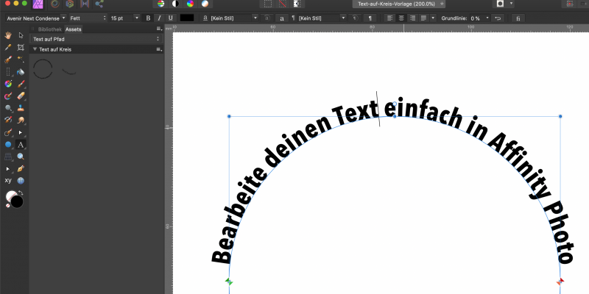Screen dimensions: 589x294
Task: Toggle justify text alignment
Action: pos(424,18)
